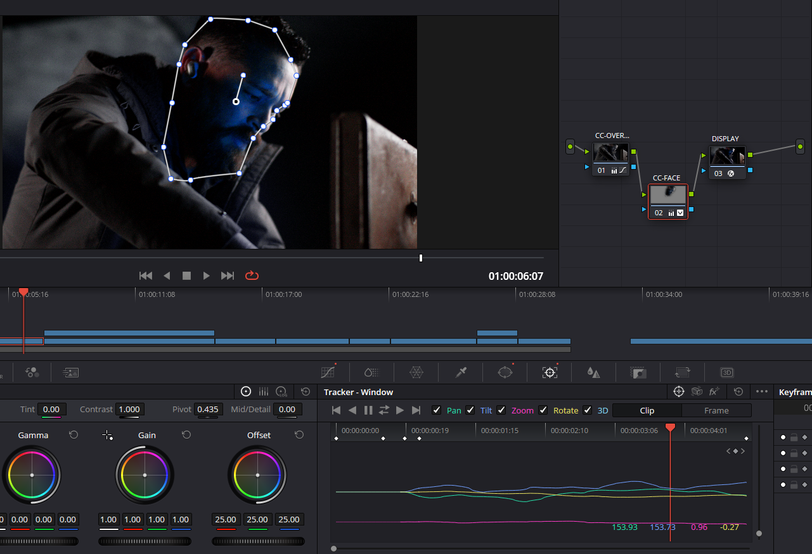Click the Pivot value field
812x554 pixels.
click(x=208, y=410)
